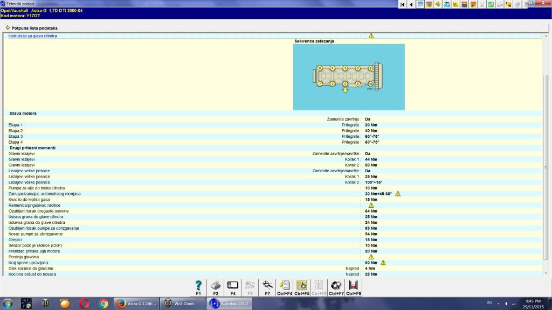Select Kvacilo do leptira gasa row
The width and height of the screenshot is (552, 310).
pos(272,199)
